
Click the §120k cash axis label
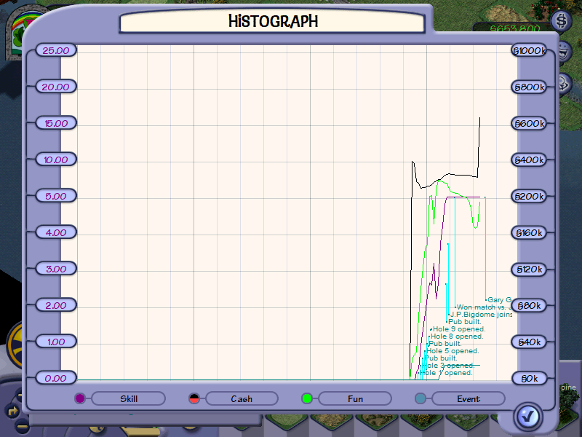pos(530,269)
